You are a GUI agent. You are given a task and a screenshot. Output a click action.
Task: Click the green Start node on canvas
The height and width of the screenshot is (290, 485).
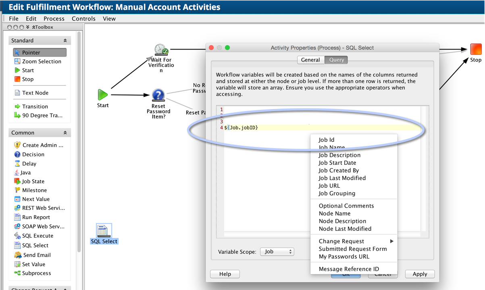tap(103, 95)
